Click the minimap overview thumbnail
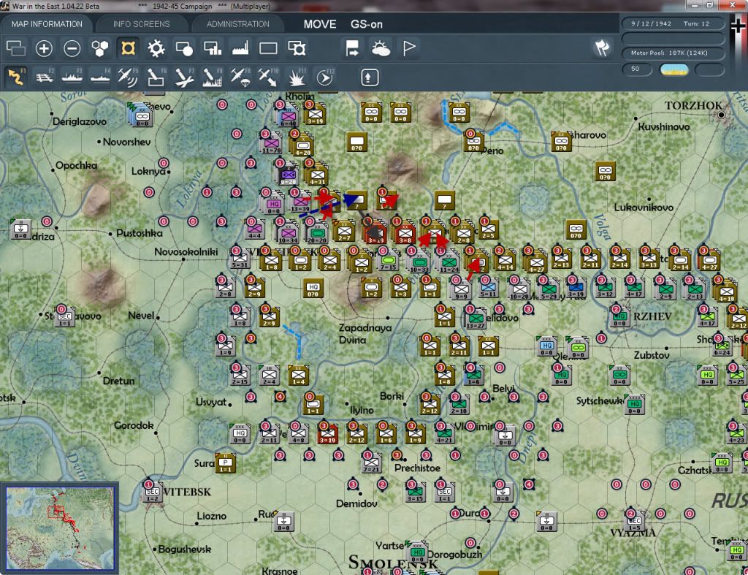Image resolution: width=748 pixels, height=575 pixels. point(60,528)
